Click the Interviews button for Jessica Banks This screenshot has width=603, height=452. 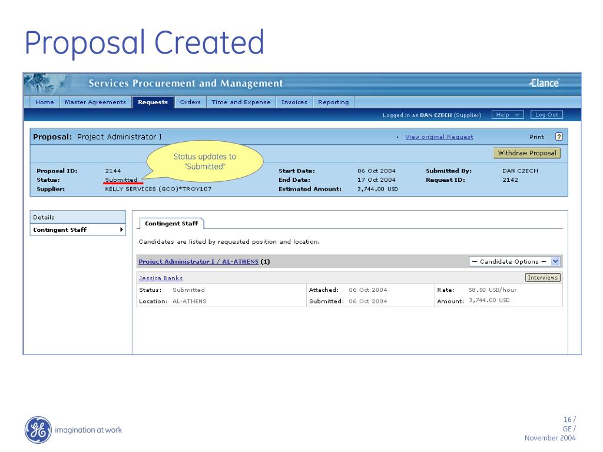(542, 278)
